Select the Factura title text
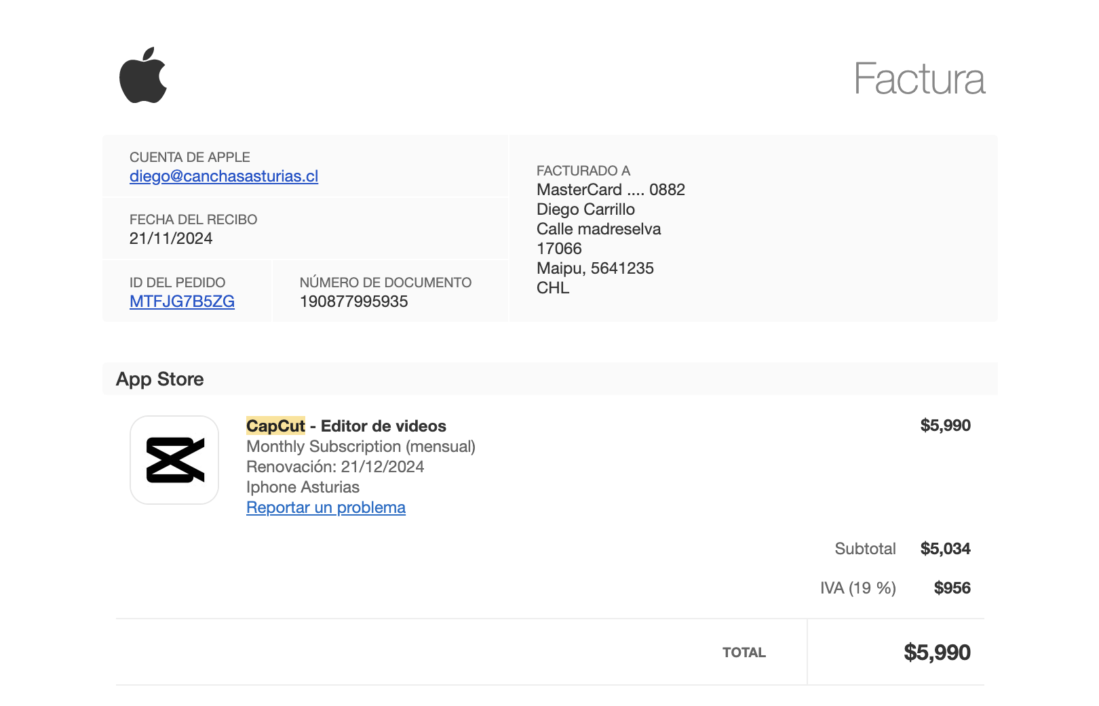Screen dimensions: 1099x706 pos(919,79)
